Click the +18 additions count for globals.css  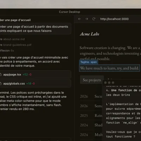pos(29,84)
